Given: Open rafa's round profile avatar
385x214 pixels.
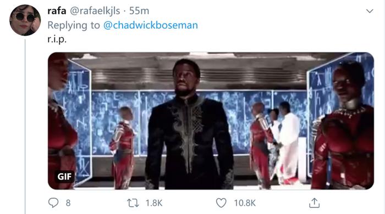Looking at the screenshot, I should point(25,20).
